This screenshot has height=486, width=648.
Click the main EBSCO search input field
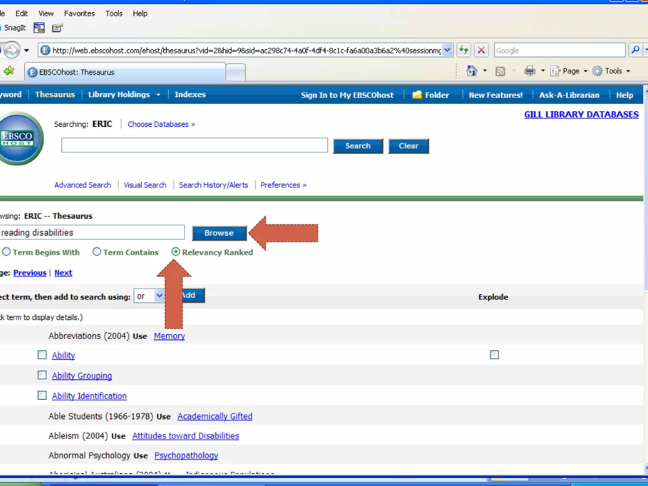tap(195, 145)
